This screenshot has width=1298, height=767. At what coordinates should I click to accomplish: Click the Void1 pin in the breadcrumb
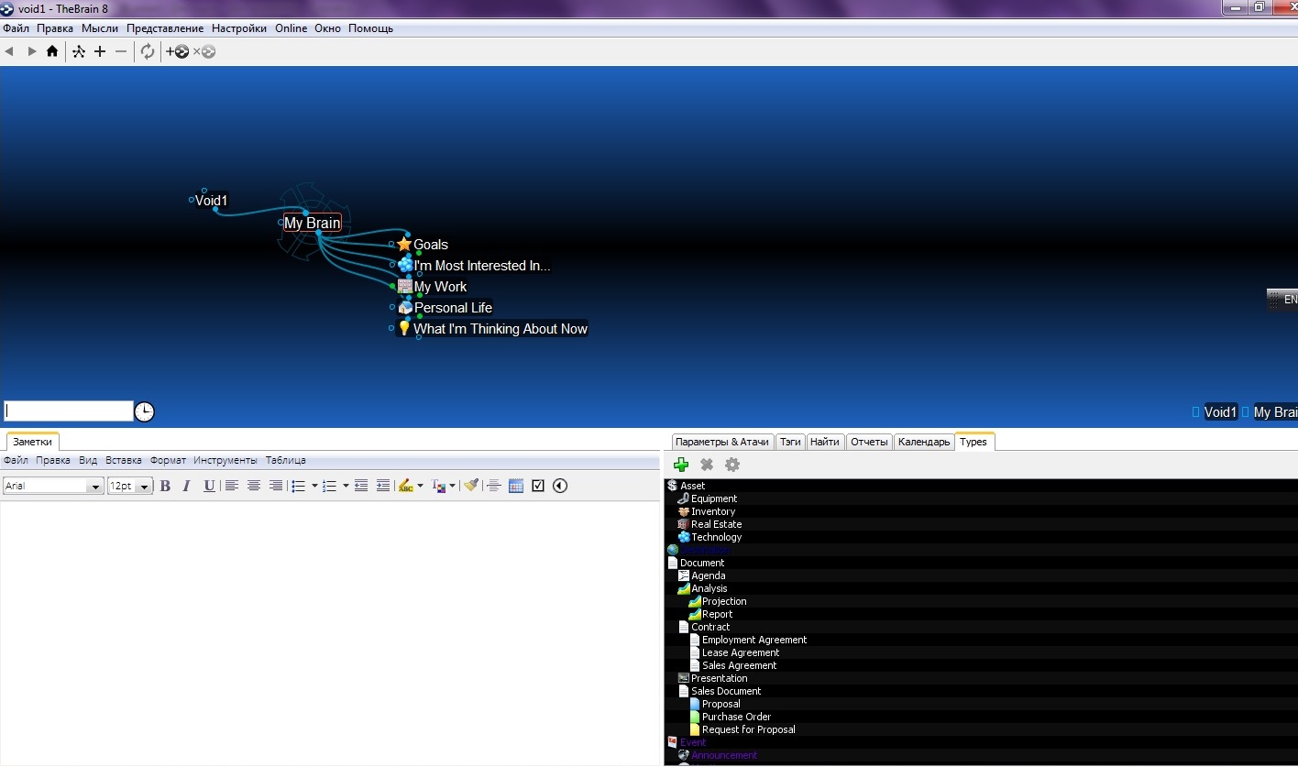coord(1220,412)
